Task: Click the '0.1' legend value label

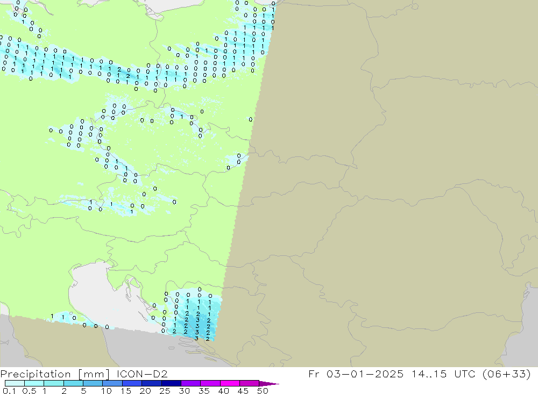Action: pyautogui.click(x=9, y=391)
